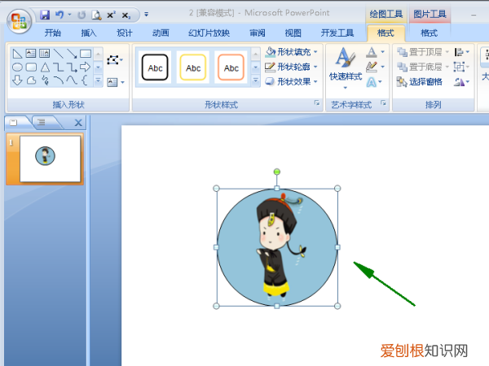Open 形状轮廓 shape outline menu

[291, 67]
